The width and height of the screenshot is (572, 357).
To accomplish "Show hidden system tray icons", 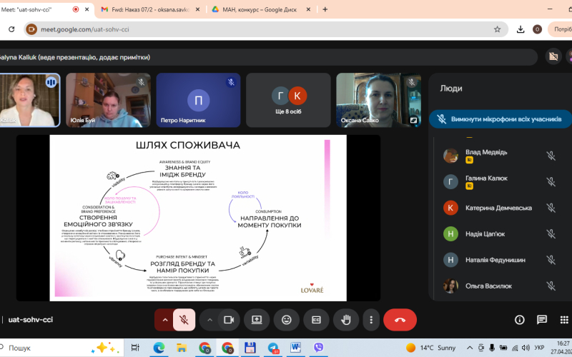I will [470, 348].
